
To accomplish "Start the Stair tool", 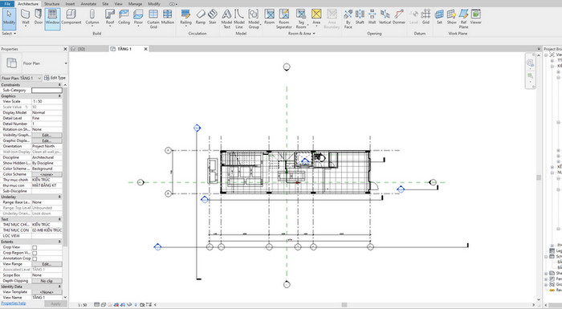I will 213,17.
